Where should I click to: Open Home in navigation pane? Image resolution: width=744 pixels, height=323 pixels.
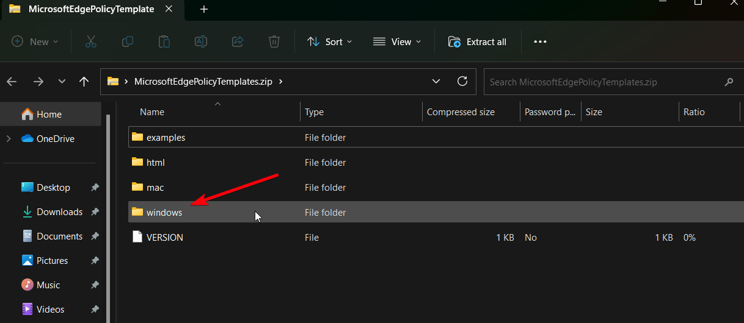51,114
